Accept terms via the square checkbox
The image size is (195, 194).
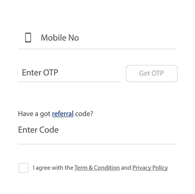point(23,168)
